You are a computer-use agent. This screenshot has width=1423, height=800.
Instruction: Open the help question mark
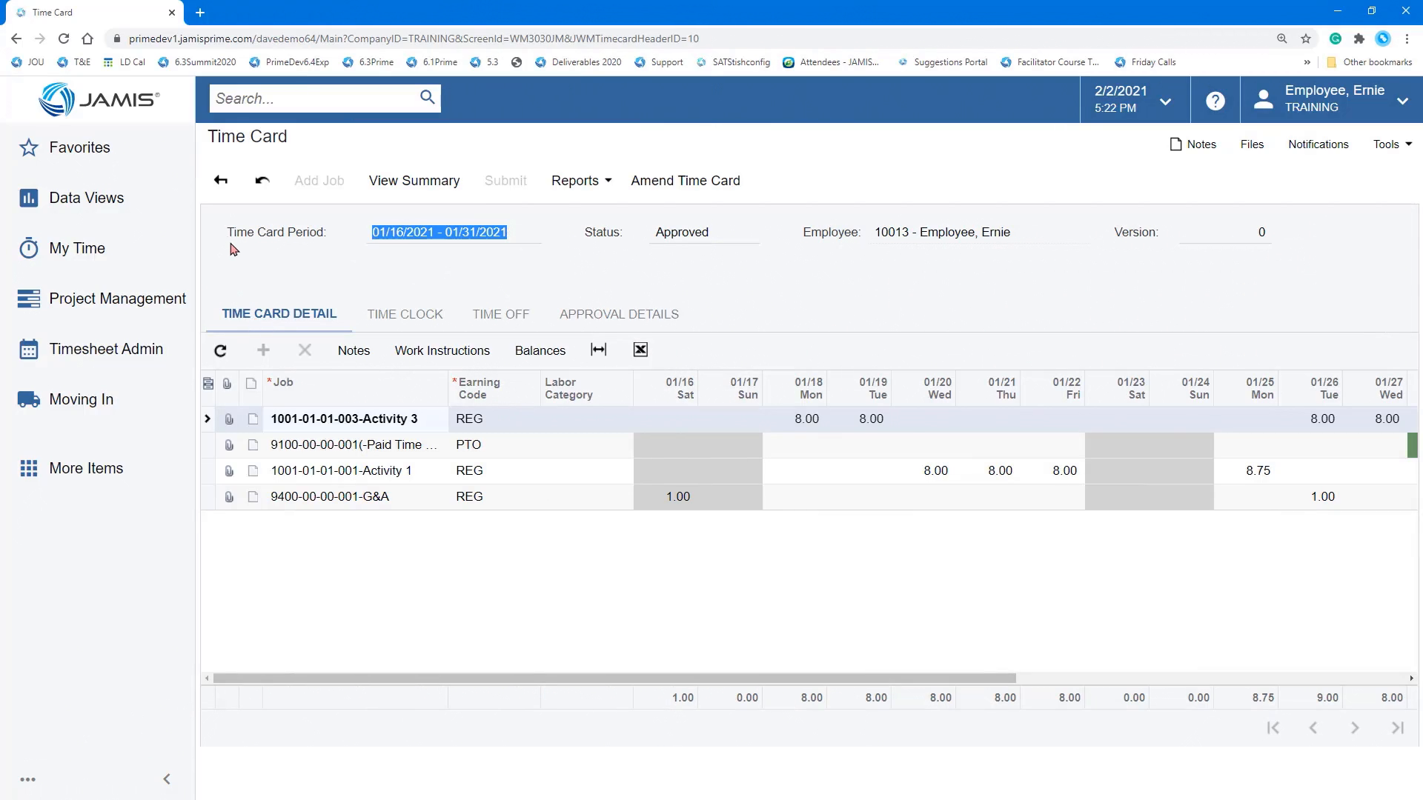[1215, 100]
